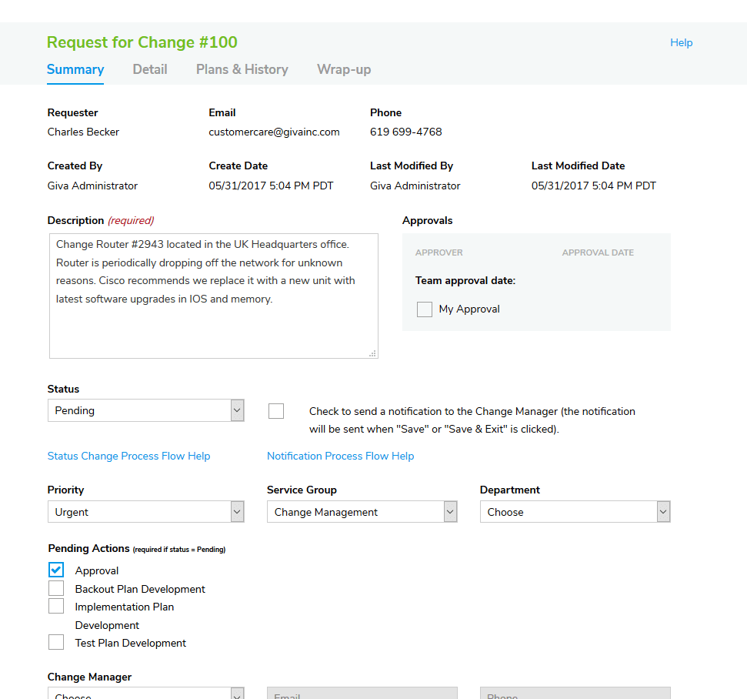Viewport: 747px width, 699px height.
Task: Check Backout Plan Development
Action: coord(55,588)
